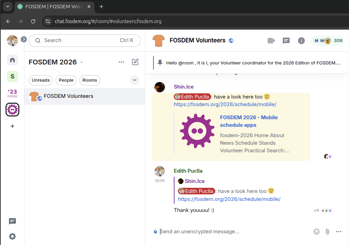Image resolution: width=349 pixels, height=245 pixels.
Task: Click the 16:08 message timestamp
Action: [x=160, y=181]
